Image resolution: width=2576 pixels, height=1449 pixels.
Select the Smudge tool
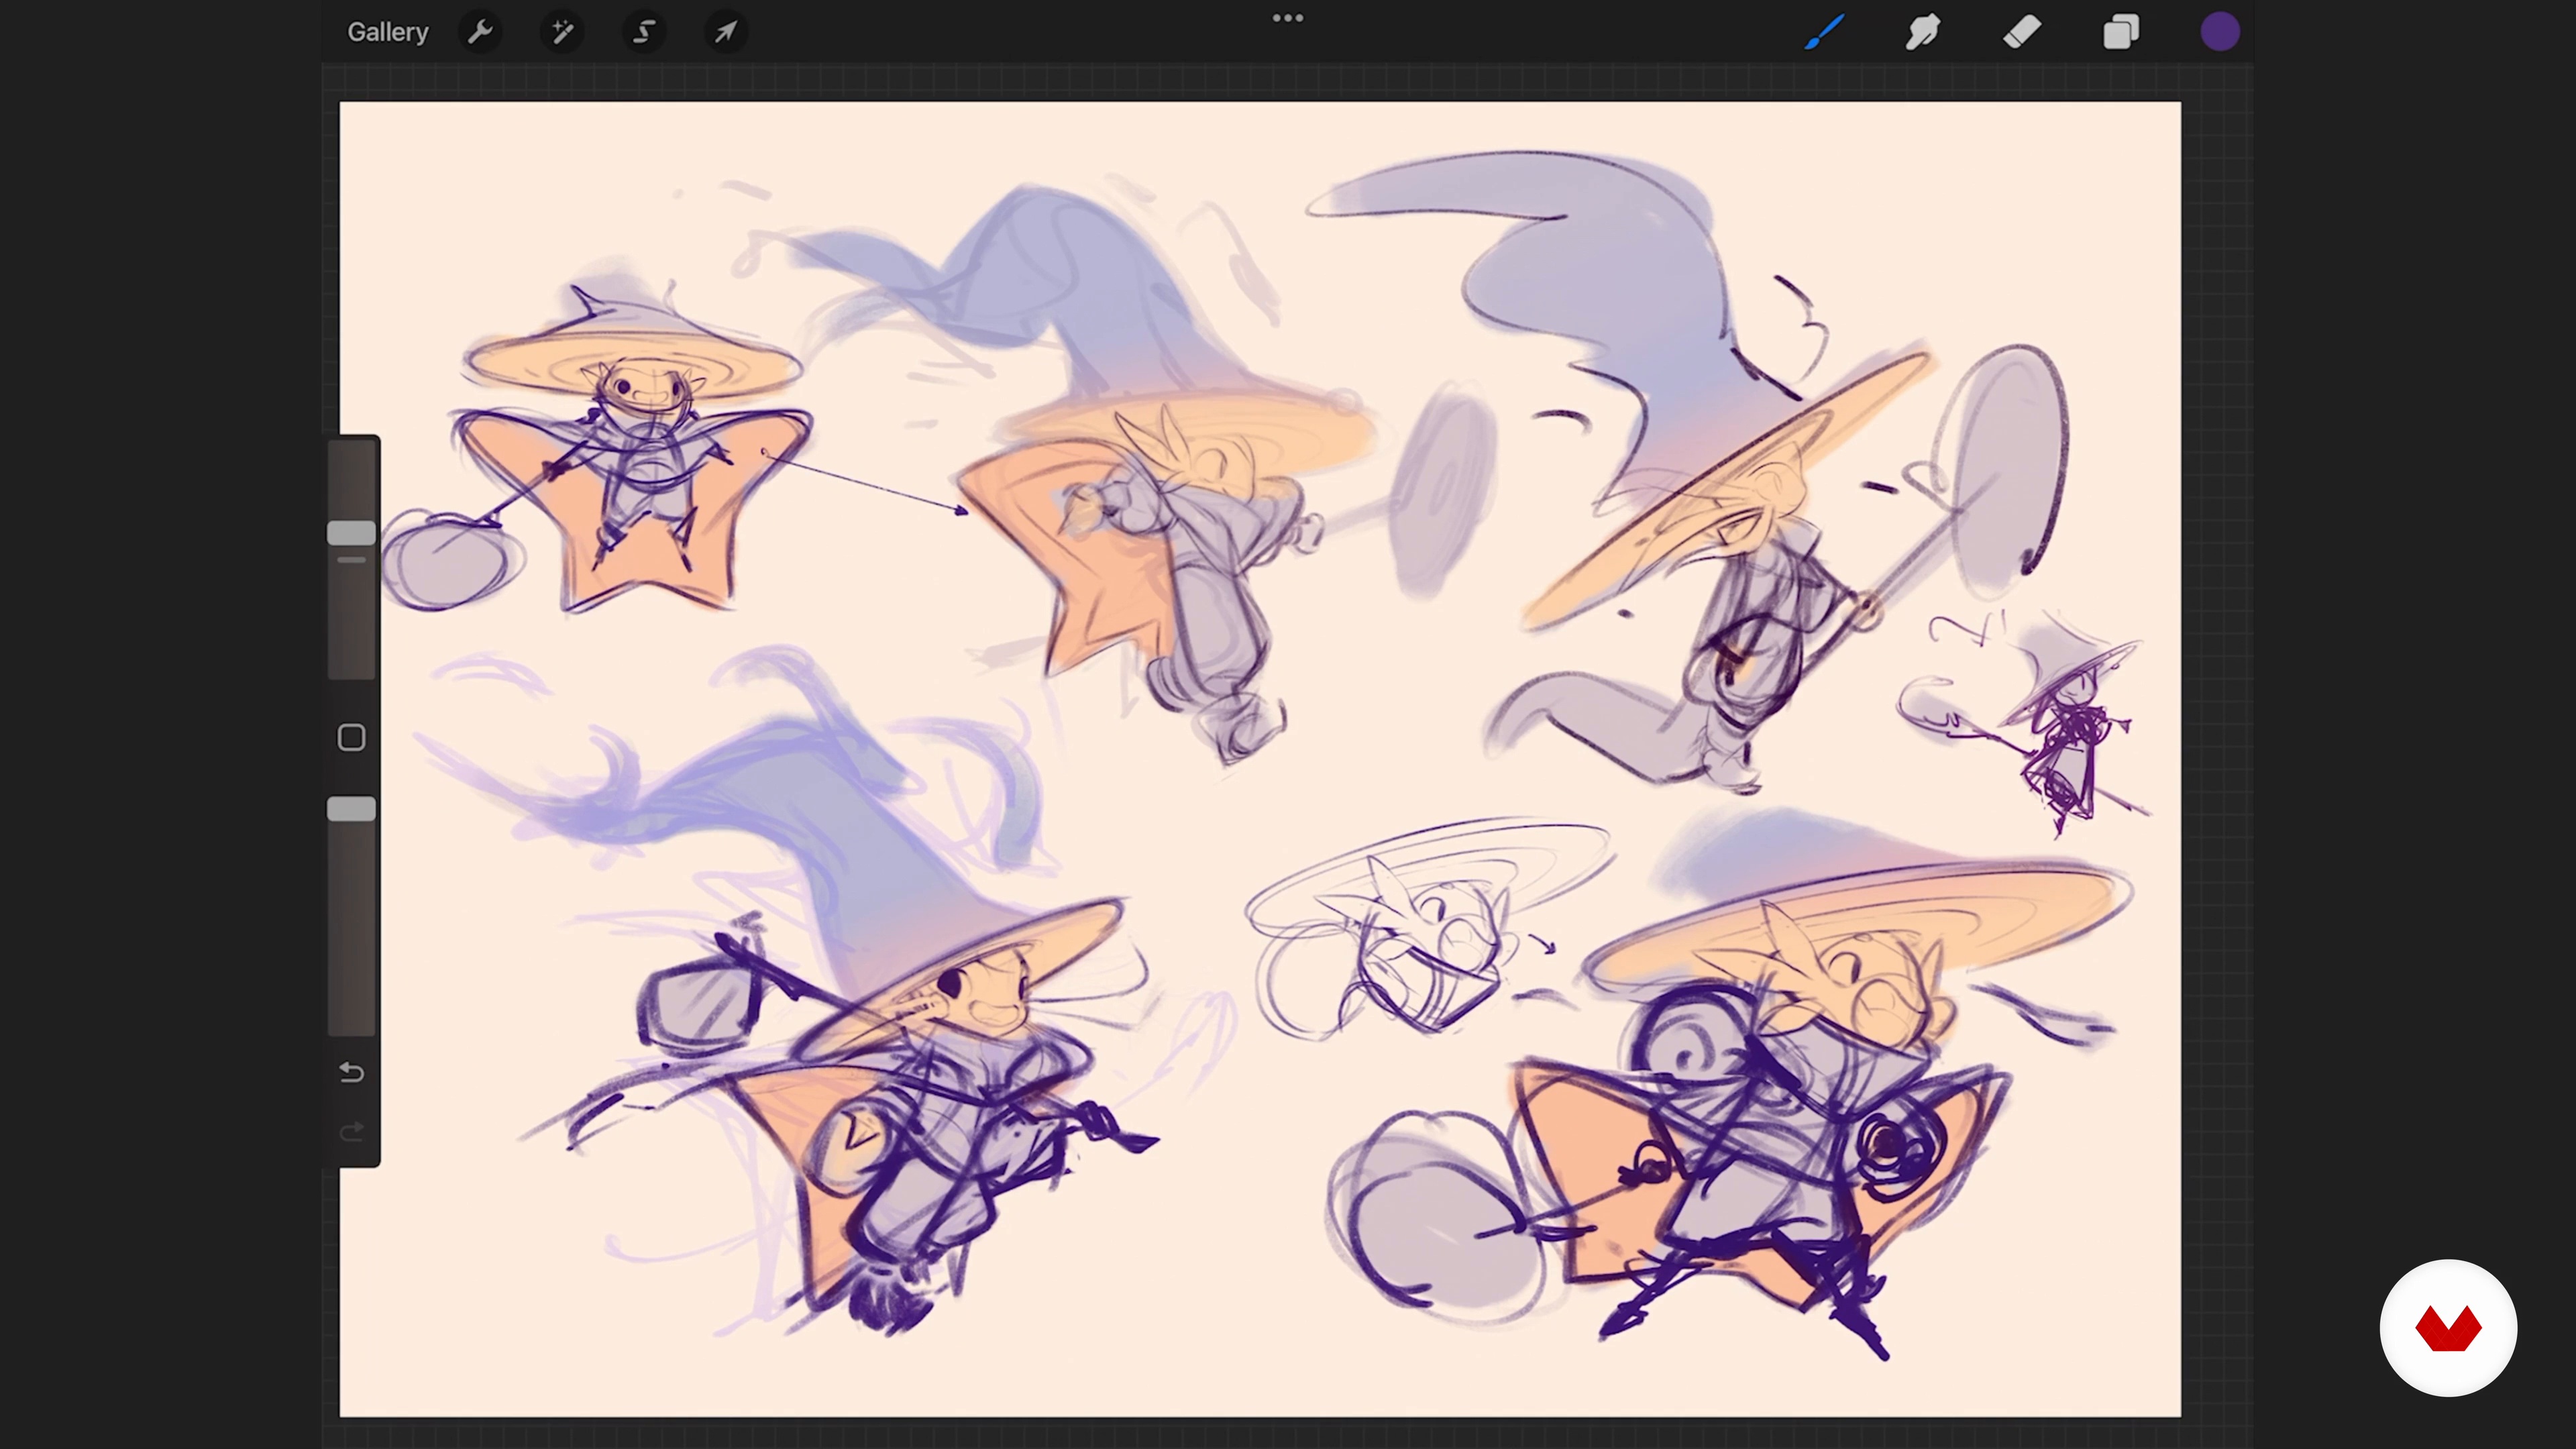coord(1922,32)
